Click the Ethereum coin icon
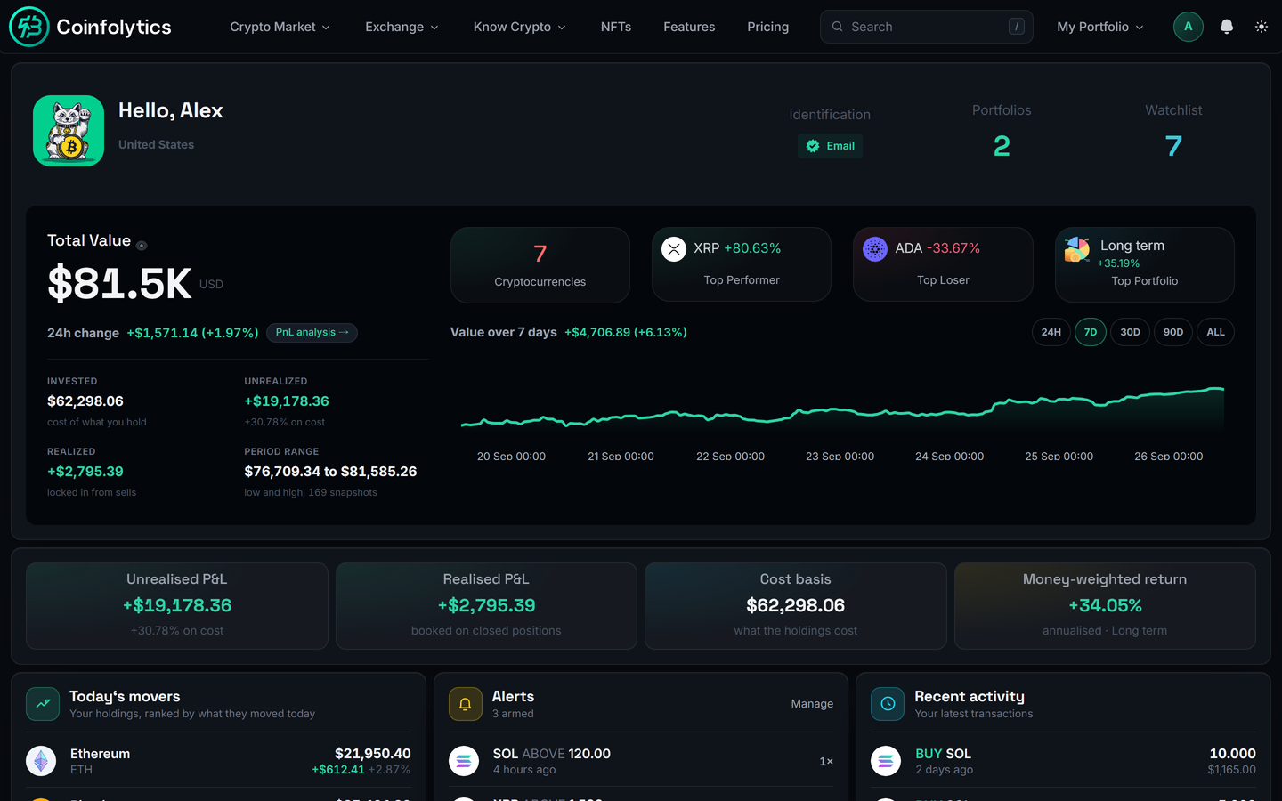Image resolution: width=1282 pixels, height=801 pixels. (x=41, y=761)
